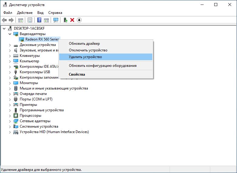
Task: Click the Сетевые адаптеры network icon
Action: pos(16,121)
